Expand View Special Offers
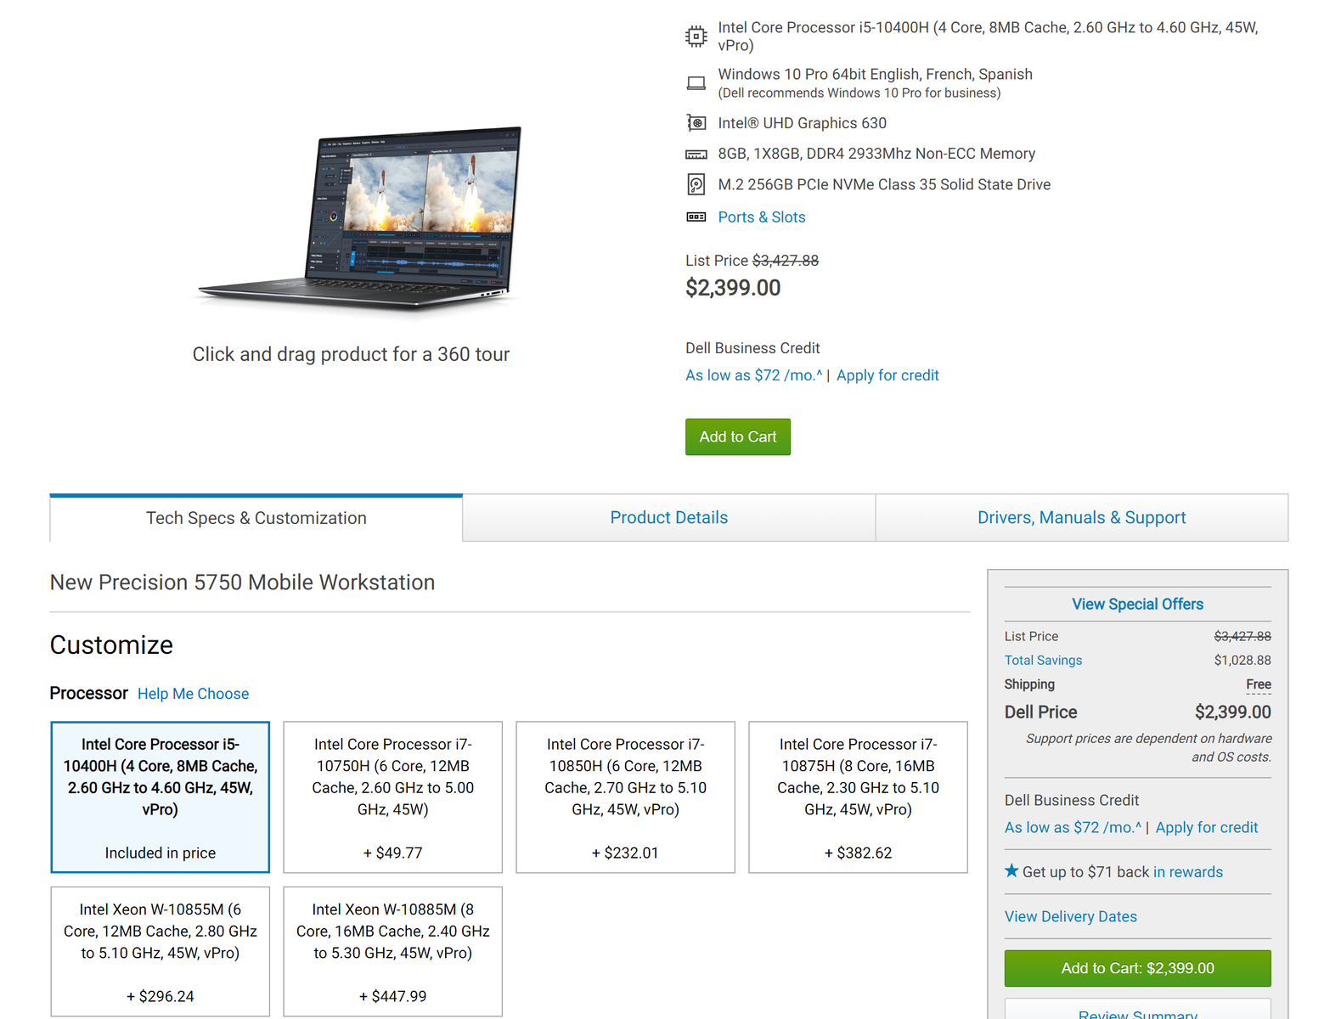Image resolution: width=1341 pixels, height=1019 pixels. click(1138, 604)
